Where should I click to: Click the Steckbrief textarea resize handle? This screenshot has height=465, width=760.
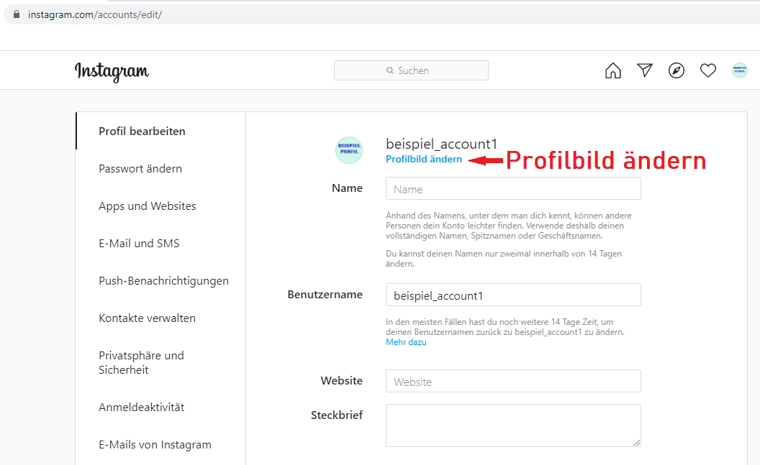tap(636, 442)
